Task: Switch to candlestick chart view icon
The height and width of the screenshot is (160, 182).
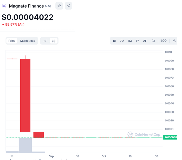Action: click(x=54, y=41)
